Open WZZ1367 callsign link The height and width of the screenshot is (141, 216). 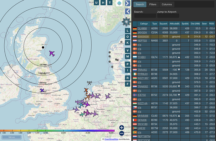tap(143, 78)
